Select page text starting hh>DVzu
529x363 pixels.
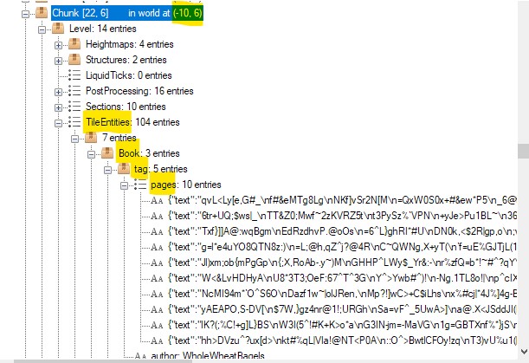tap(342, 340)
